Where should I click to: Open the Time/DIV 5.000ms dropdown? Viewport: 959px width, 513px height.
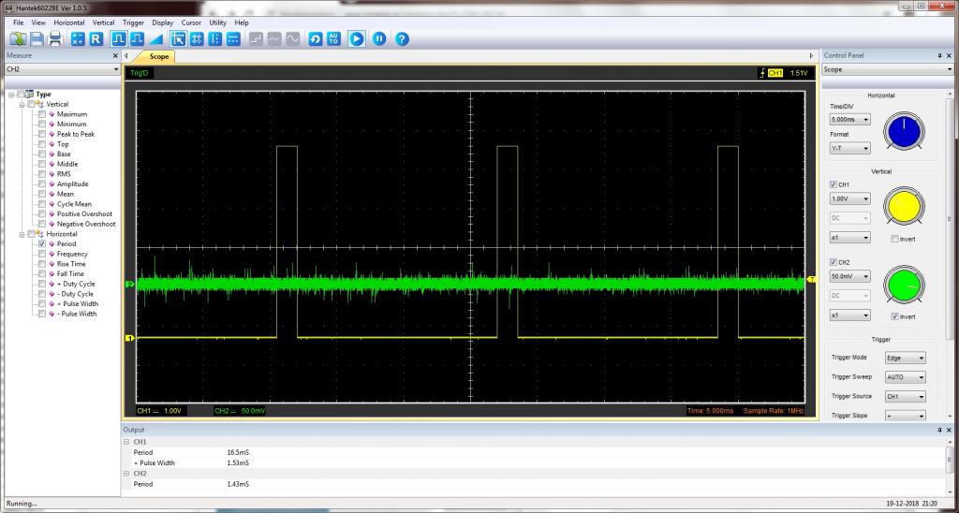tap(850, 120)
